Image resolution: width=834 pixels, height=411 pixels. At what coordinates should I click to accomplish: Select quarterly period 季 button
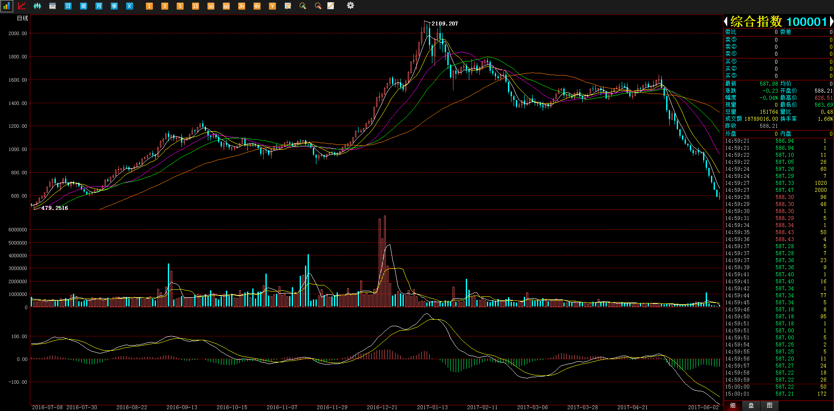(x=114, y=6)
